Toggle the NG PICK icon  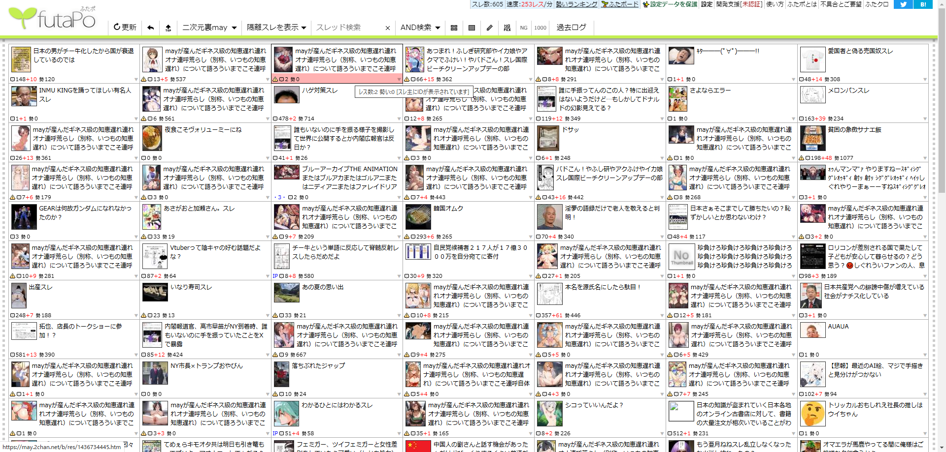pyautogui.click(x=507, y=28)
